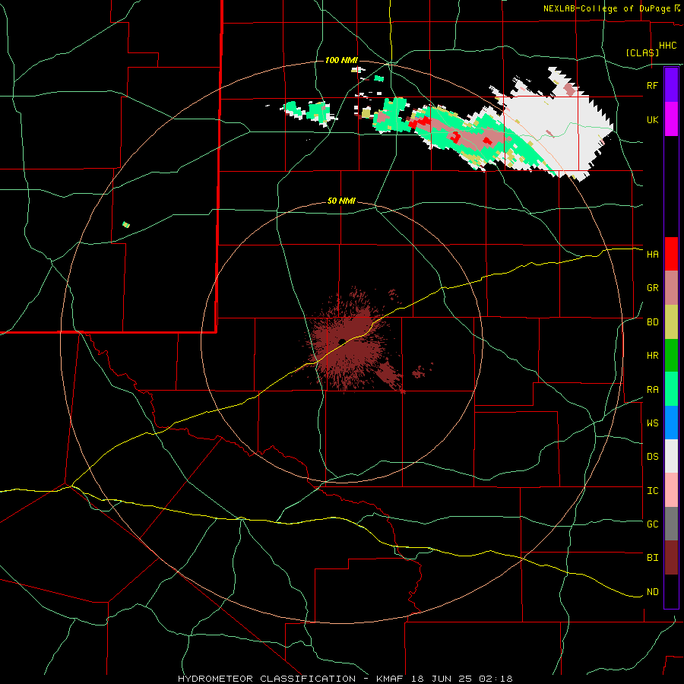This screenshot has height=684, width=684.
Task: Click the RF purple legend swatch
Action: click(671, 84)
